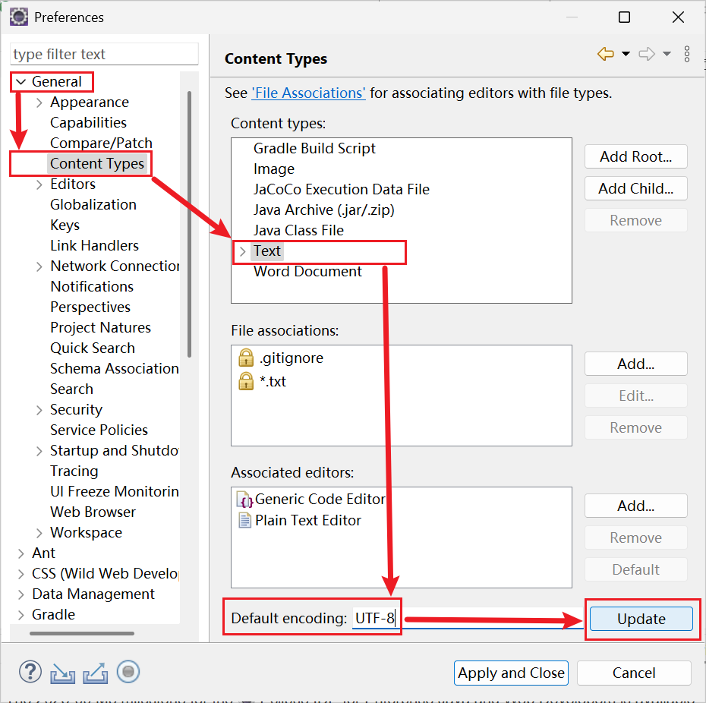This screenshot has width=706, height=703.
Task: Select Globalization in the tree
Action: point(93,204)
